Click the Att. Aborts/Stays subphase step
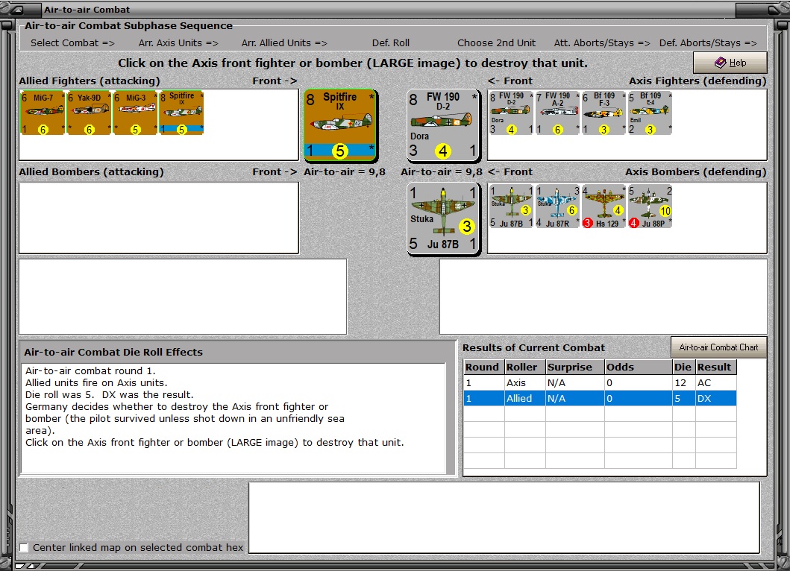 pos(602,42)
